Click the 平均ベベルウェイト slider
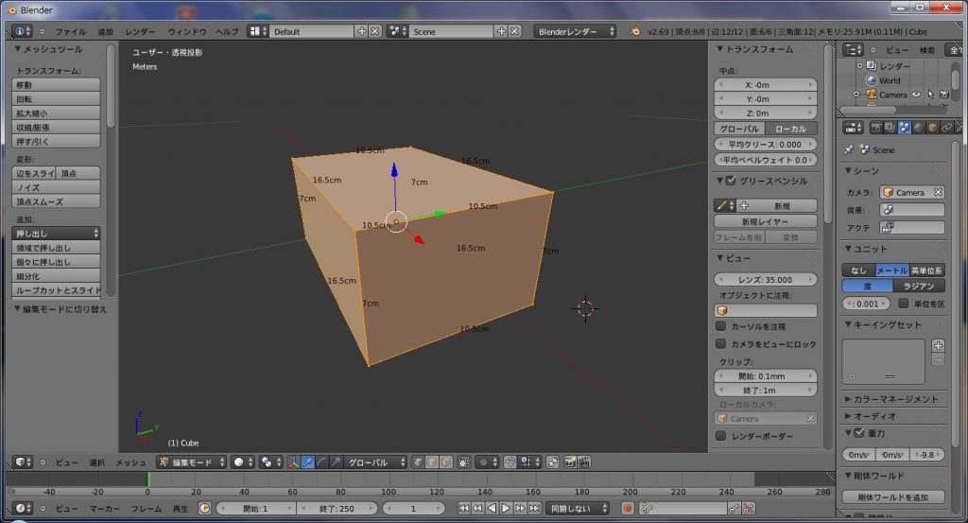This screenshot has height=523, width=968. [x=766, y=159]
